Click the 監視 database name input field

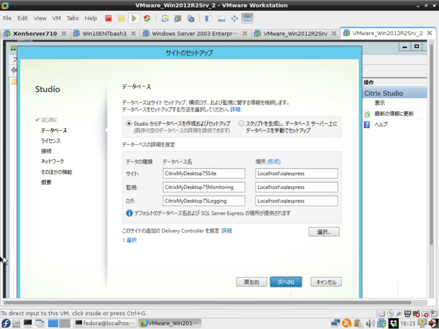(x=204, y=187)
